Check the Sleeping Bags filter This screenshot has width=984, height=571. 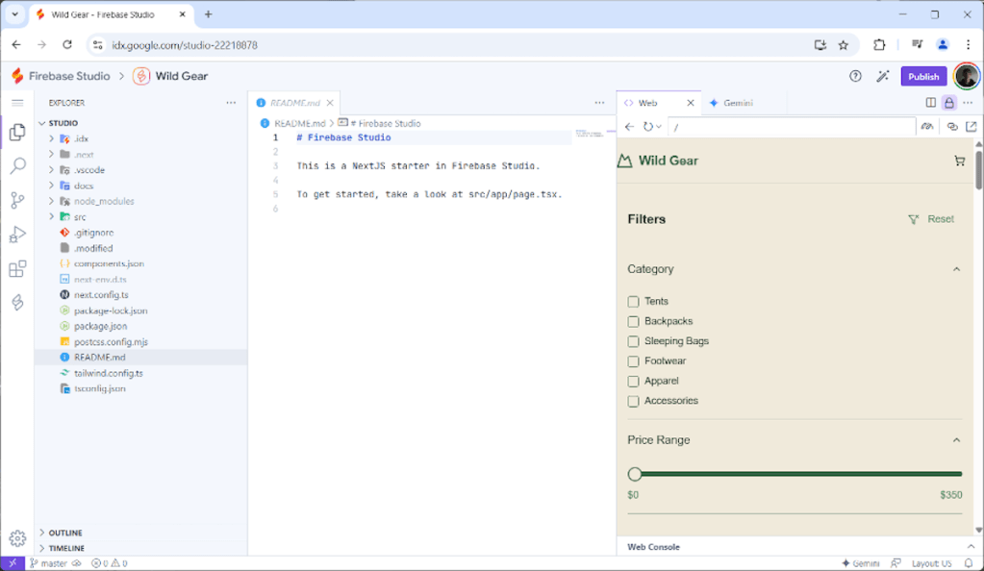click(633, 341)
